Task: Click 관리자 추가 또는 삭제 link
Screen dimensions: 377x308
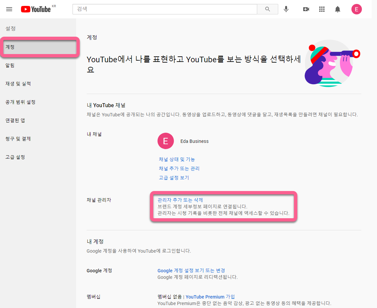Action: [x=180, y=200]
